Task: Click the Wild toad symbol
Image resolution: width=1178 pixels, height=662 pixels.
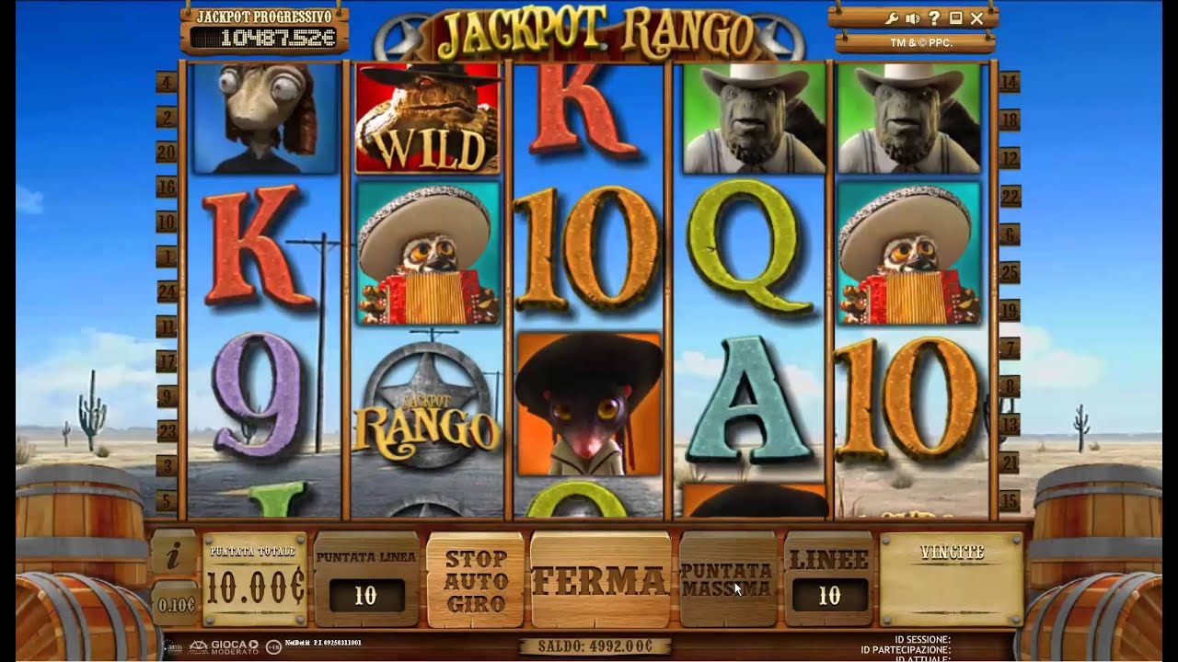Action: (427, 117)
